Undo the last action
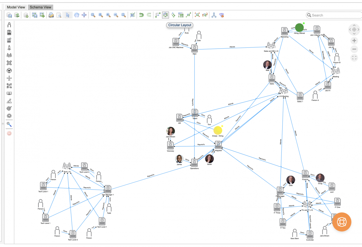The height and width of the screenshot is (247, 362). tap(141, 15)
